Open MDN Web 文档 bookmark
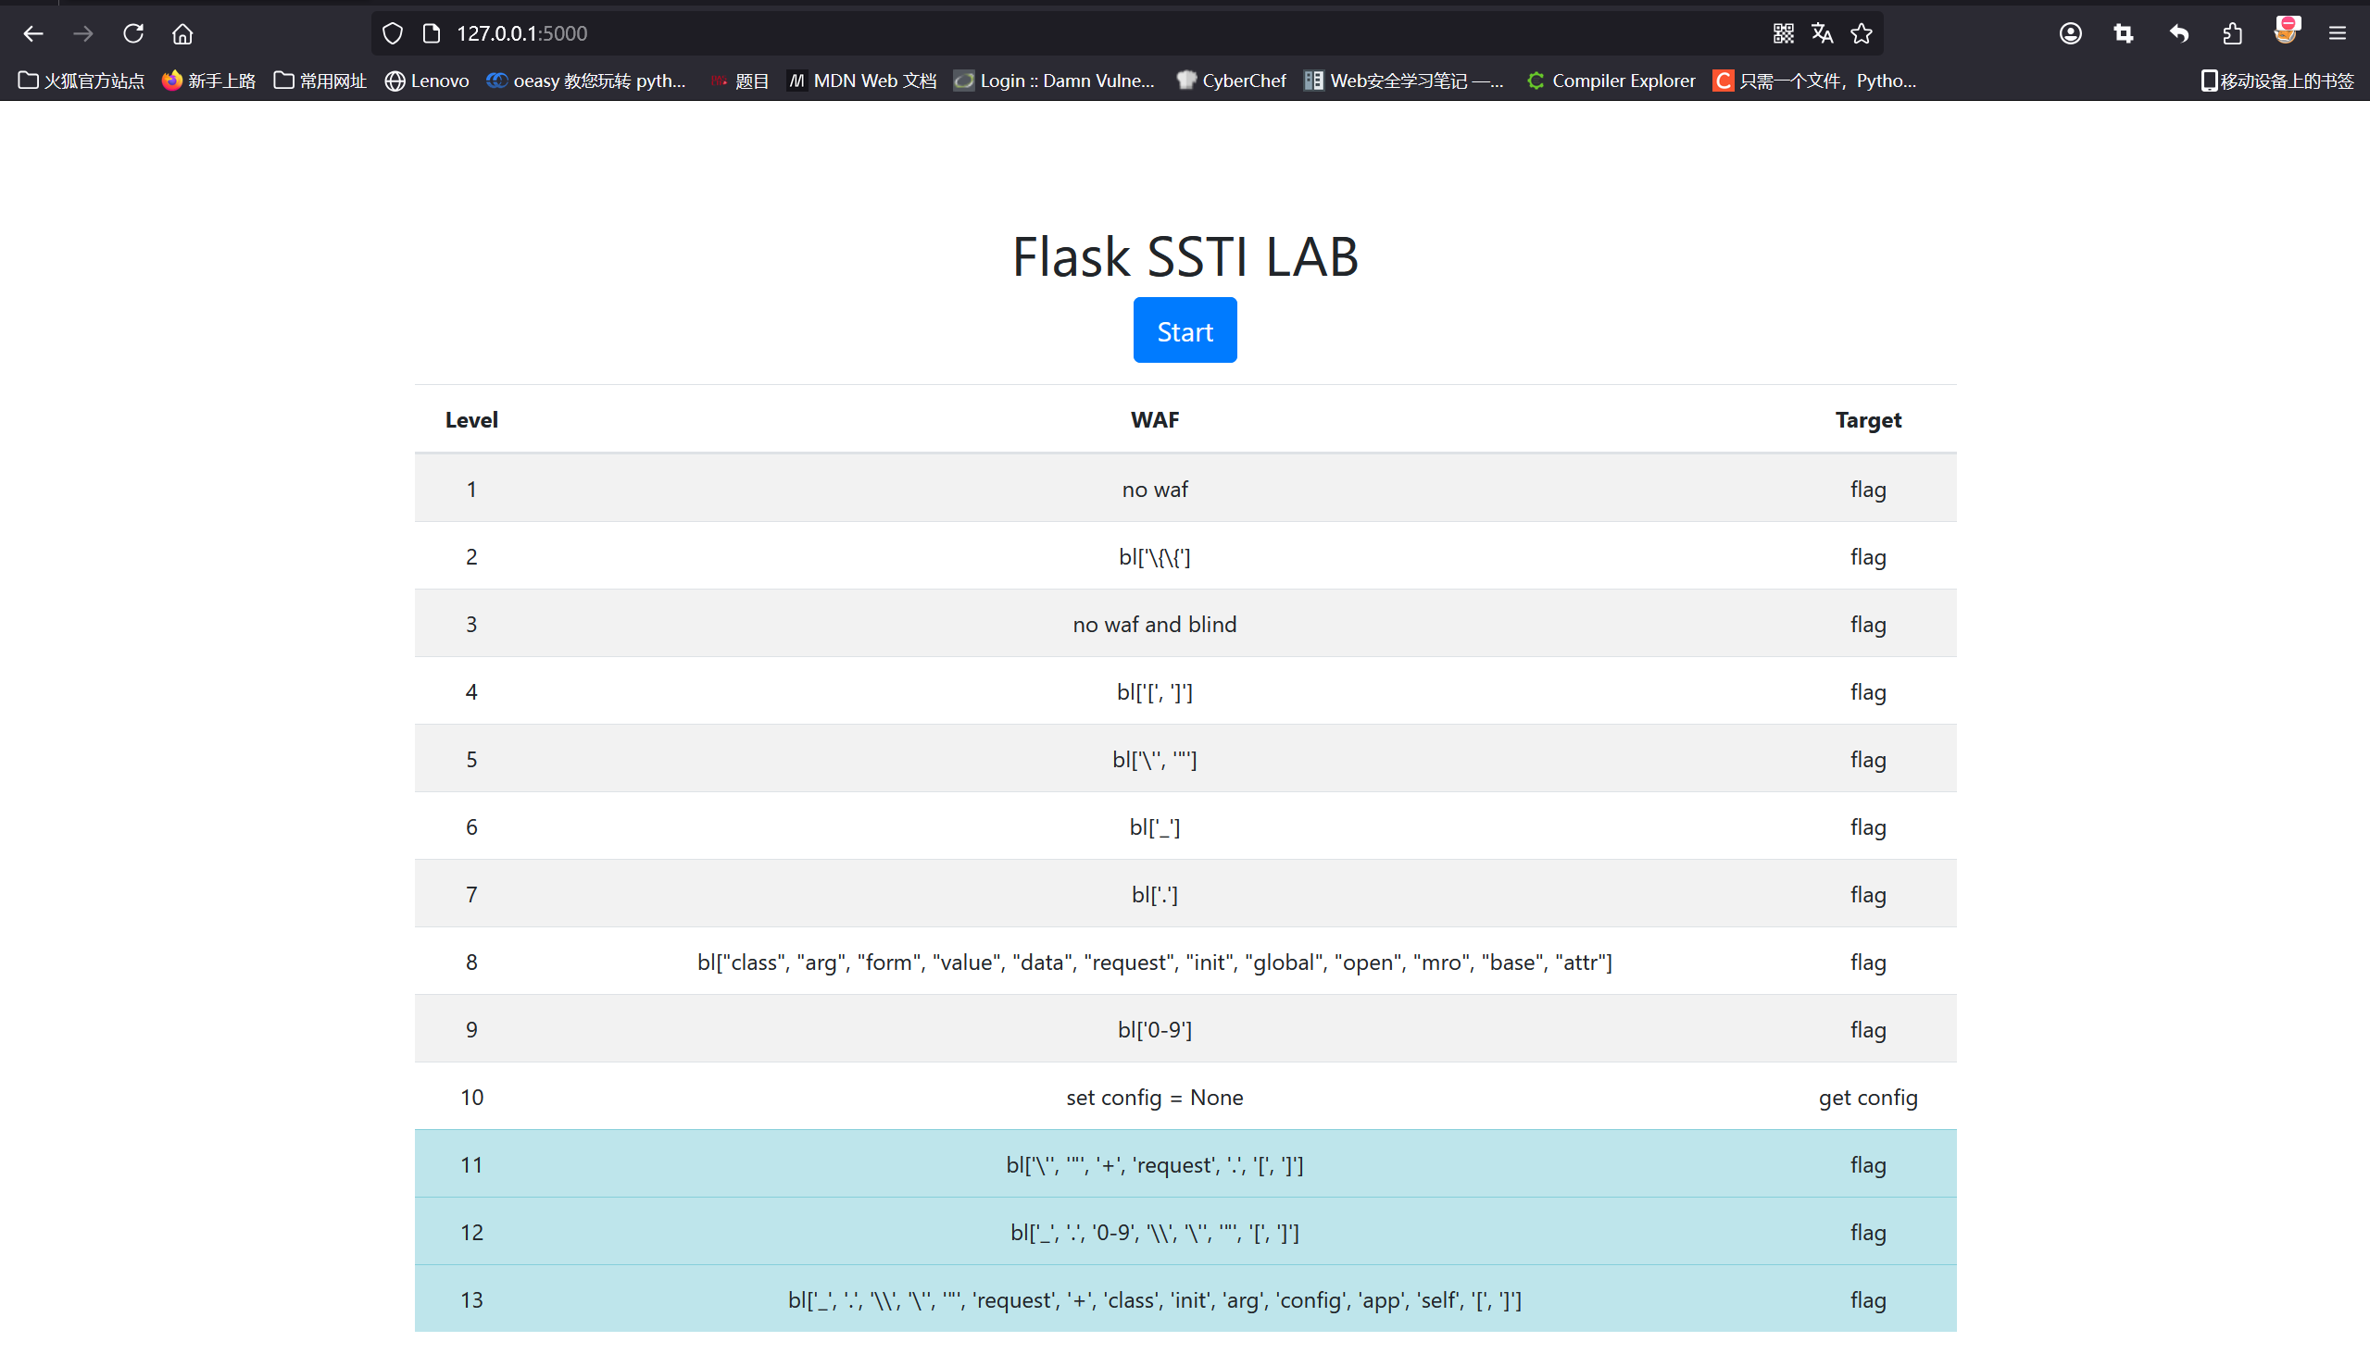Image resolution: width=2370 pixels, height=1354 pixels. [861, 81]
